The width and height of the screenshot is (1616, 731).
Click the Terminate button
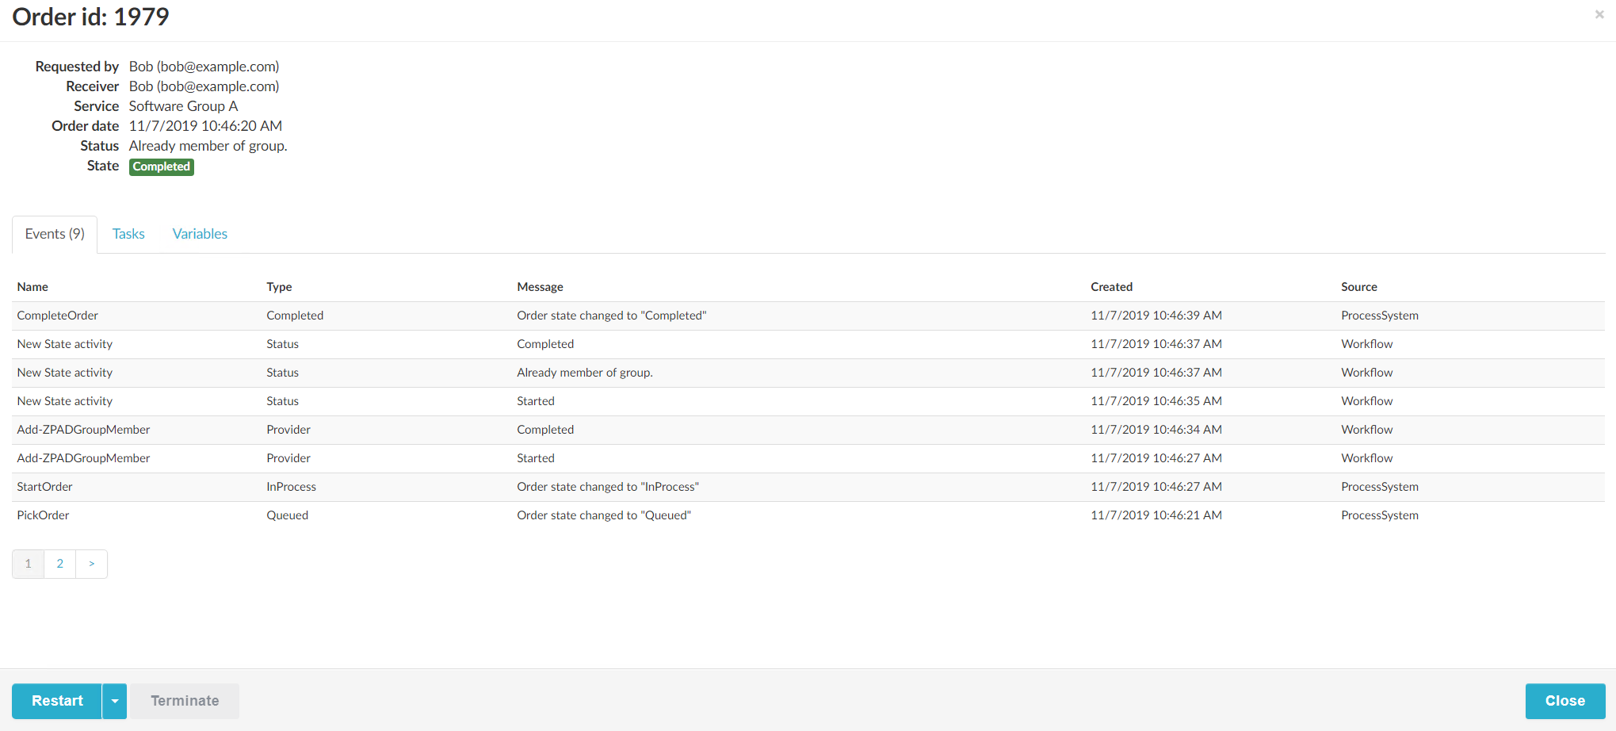(x=185, y=701)
